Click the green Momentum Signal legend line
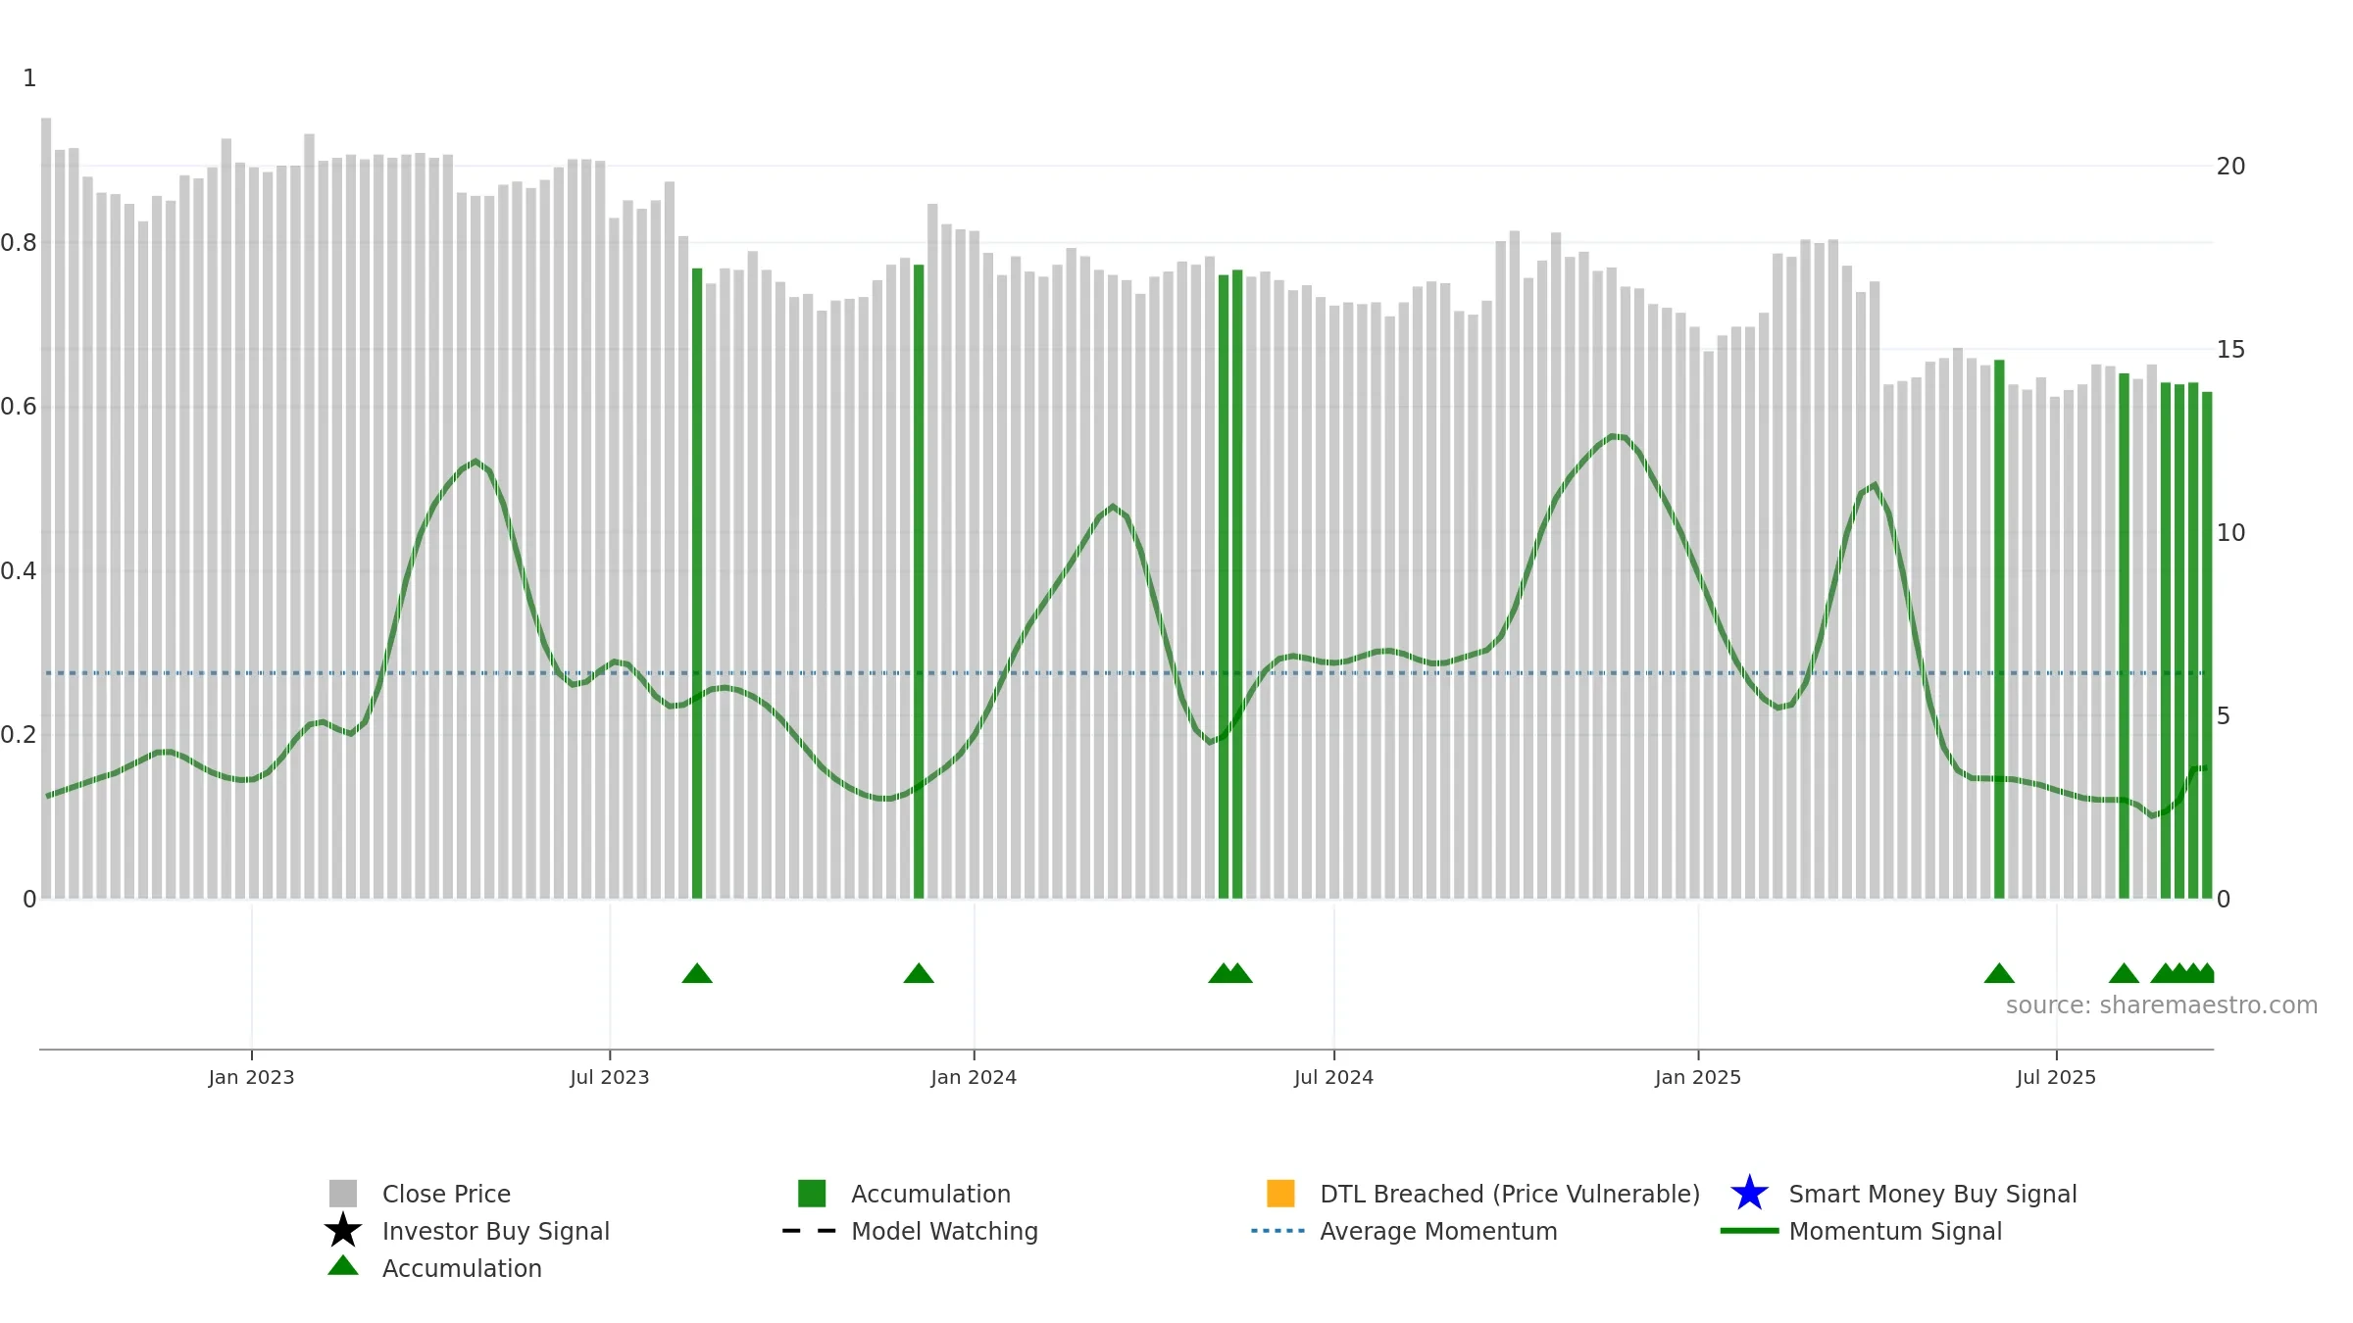 coord(1749,1231)
